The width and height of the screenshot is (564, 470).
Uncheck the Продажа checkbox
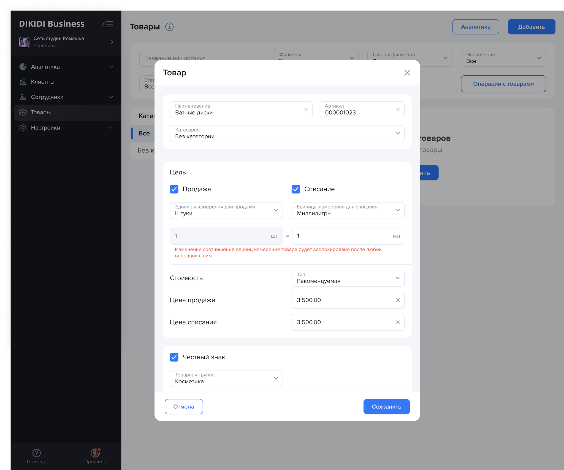(174, 189)
